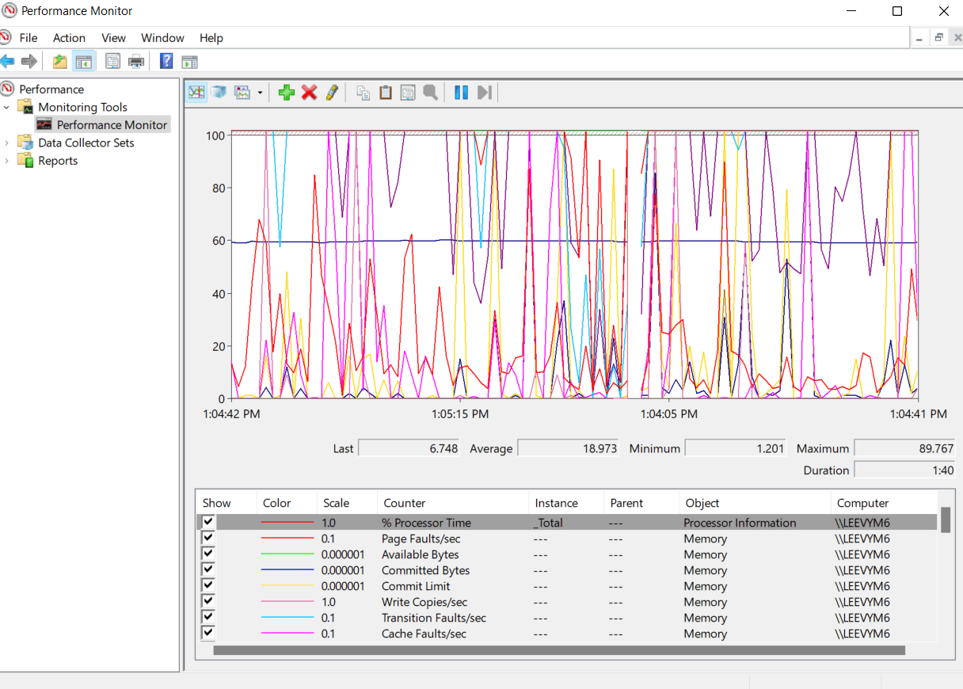The height and width of the screenshot is (689, 963).
Task: Update data once with the step-forward icon
Action: (484, 92)
